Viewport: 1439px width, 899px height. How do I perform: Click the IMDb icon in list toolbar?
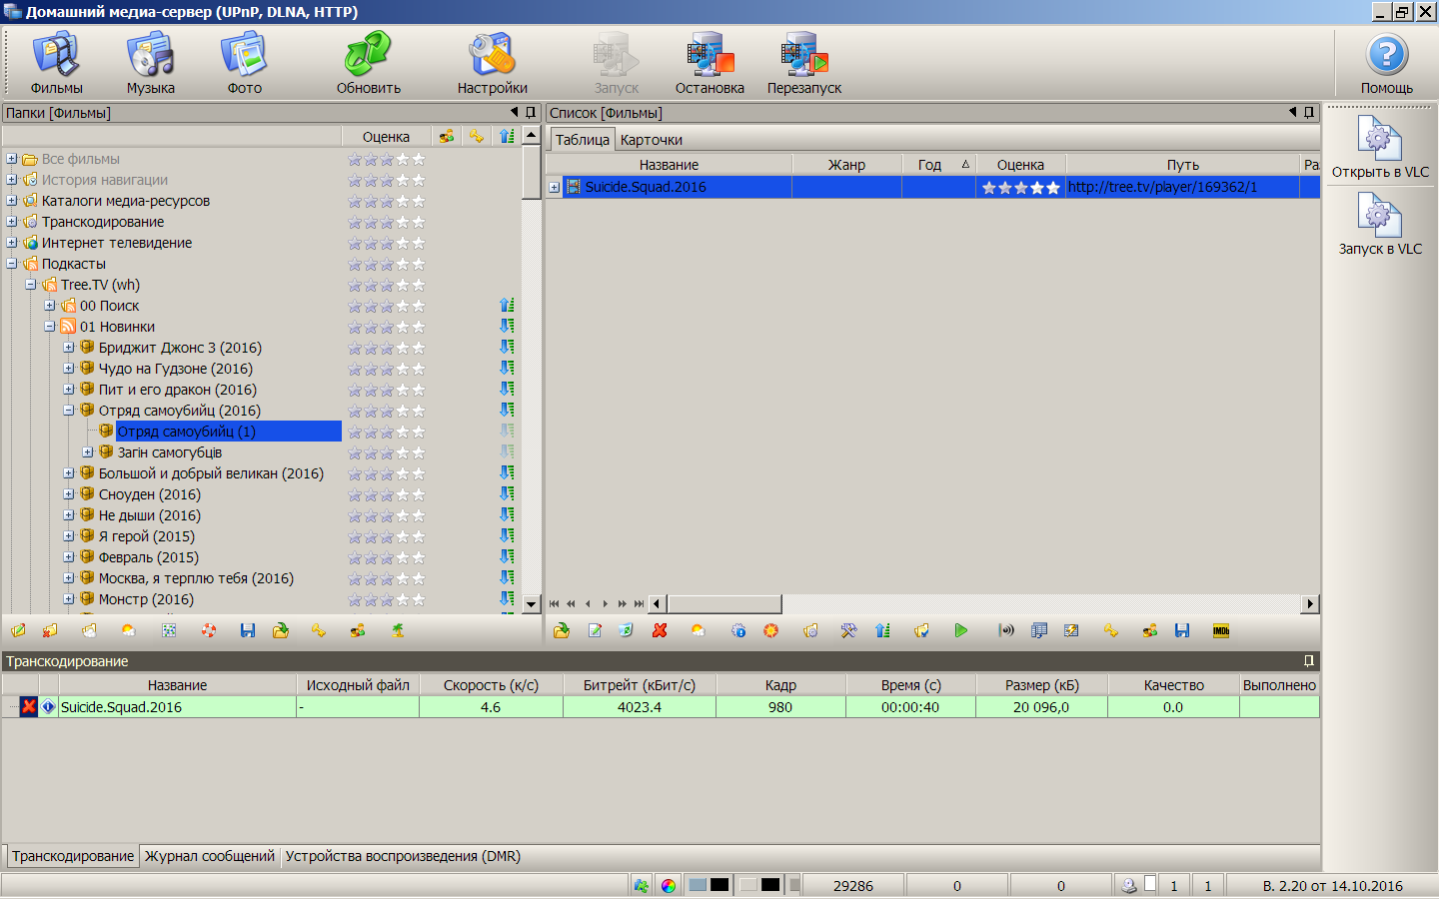click(1220, 630)
